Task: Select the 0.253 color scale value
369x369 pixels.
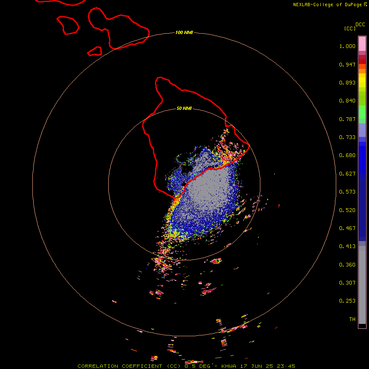Action: [x=347, y=301]
